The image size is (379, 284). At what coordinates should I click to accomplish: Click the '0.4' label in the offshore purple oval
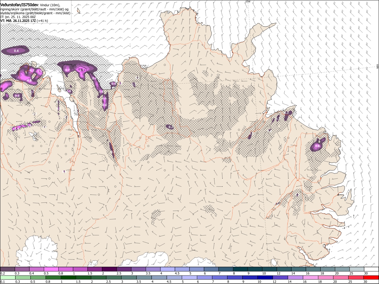[x=16, y=51]
